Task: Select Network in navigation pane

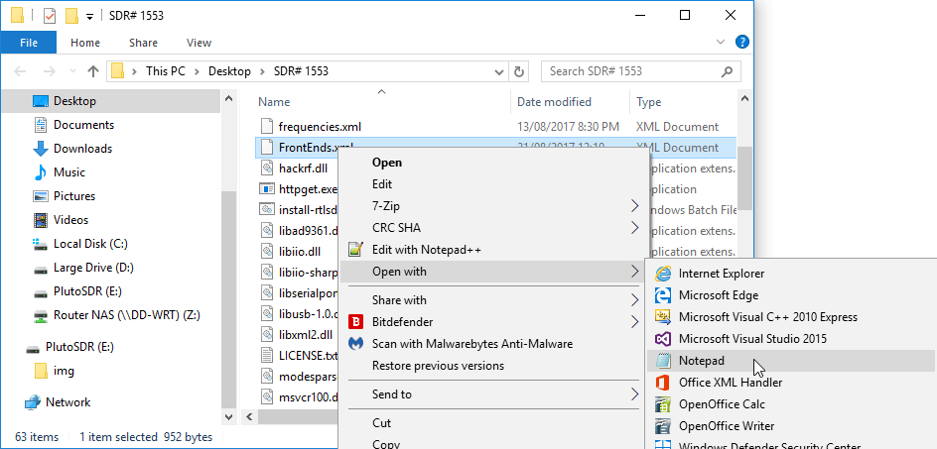Action: [68, 402]
